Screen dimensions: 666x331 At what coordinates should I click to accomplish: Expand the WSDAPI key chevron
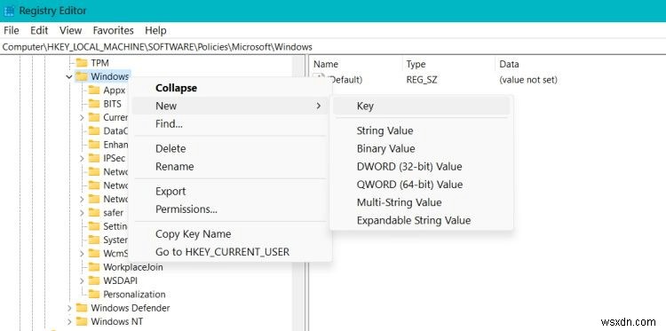82,280
